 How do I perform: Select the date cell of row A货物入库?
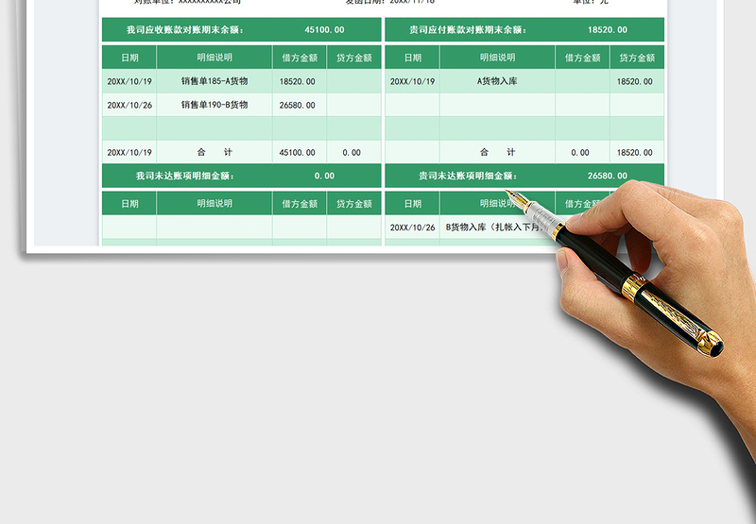coord(412,81)
